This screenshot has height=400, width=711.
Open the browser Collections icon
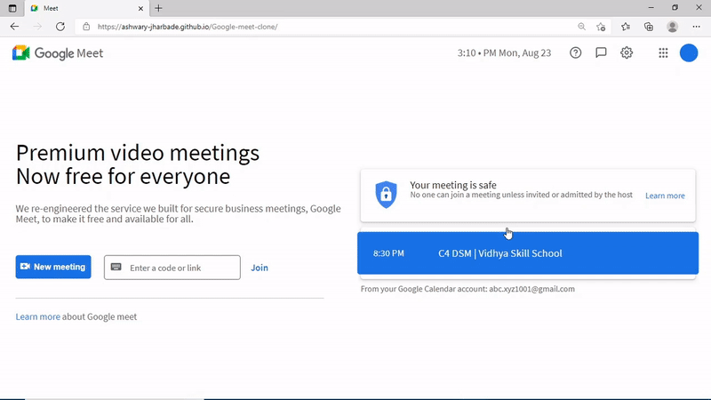tap(649, 27)
